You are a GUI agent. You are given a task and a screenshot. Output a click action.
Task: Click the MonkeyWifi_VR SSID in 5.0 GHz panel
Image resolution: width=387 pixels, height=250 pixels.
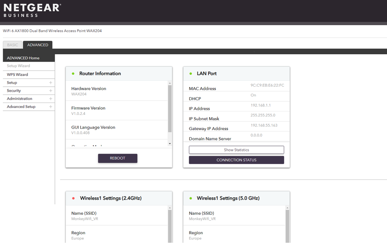point(202,219)
